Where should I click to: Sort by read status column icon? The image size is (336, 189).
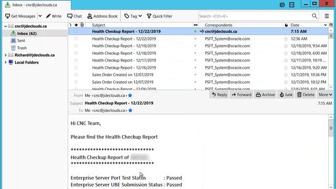[195, 25]
